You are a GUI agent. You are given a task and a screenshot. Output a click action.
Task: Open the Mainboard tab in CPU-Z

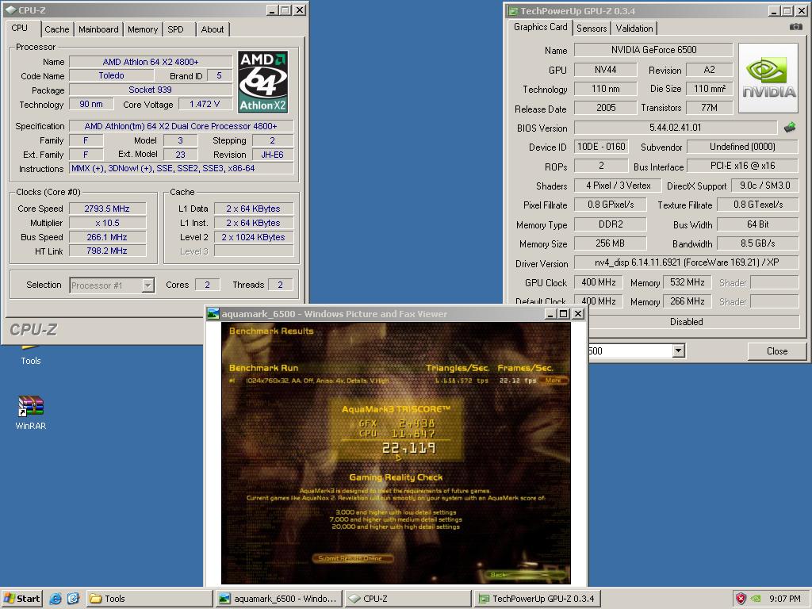pos(98,29)
